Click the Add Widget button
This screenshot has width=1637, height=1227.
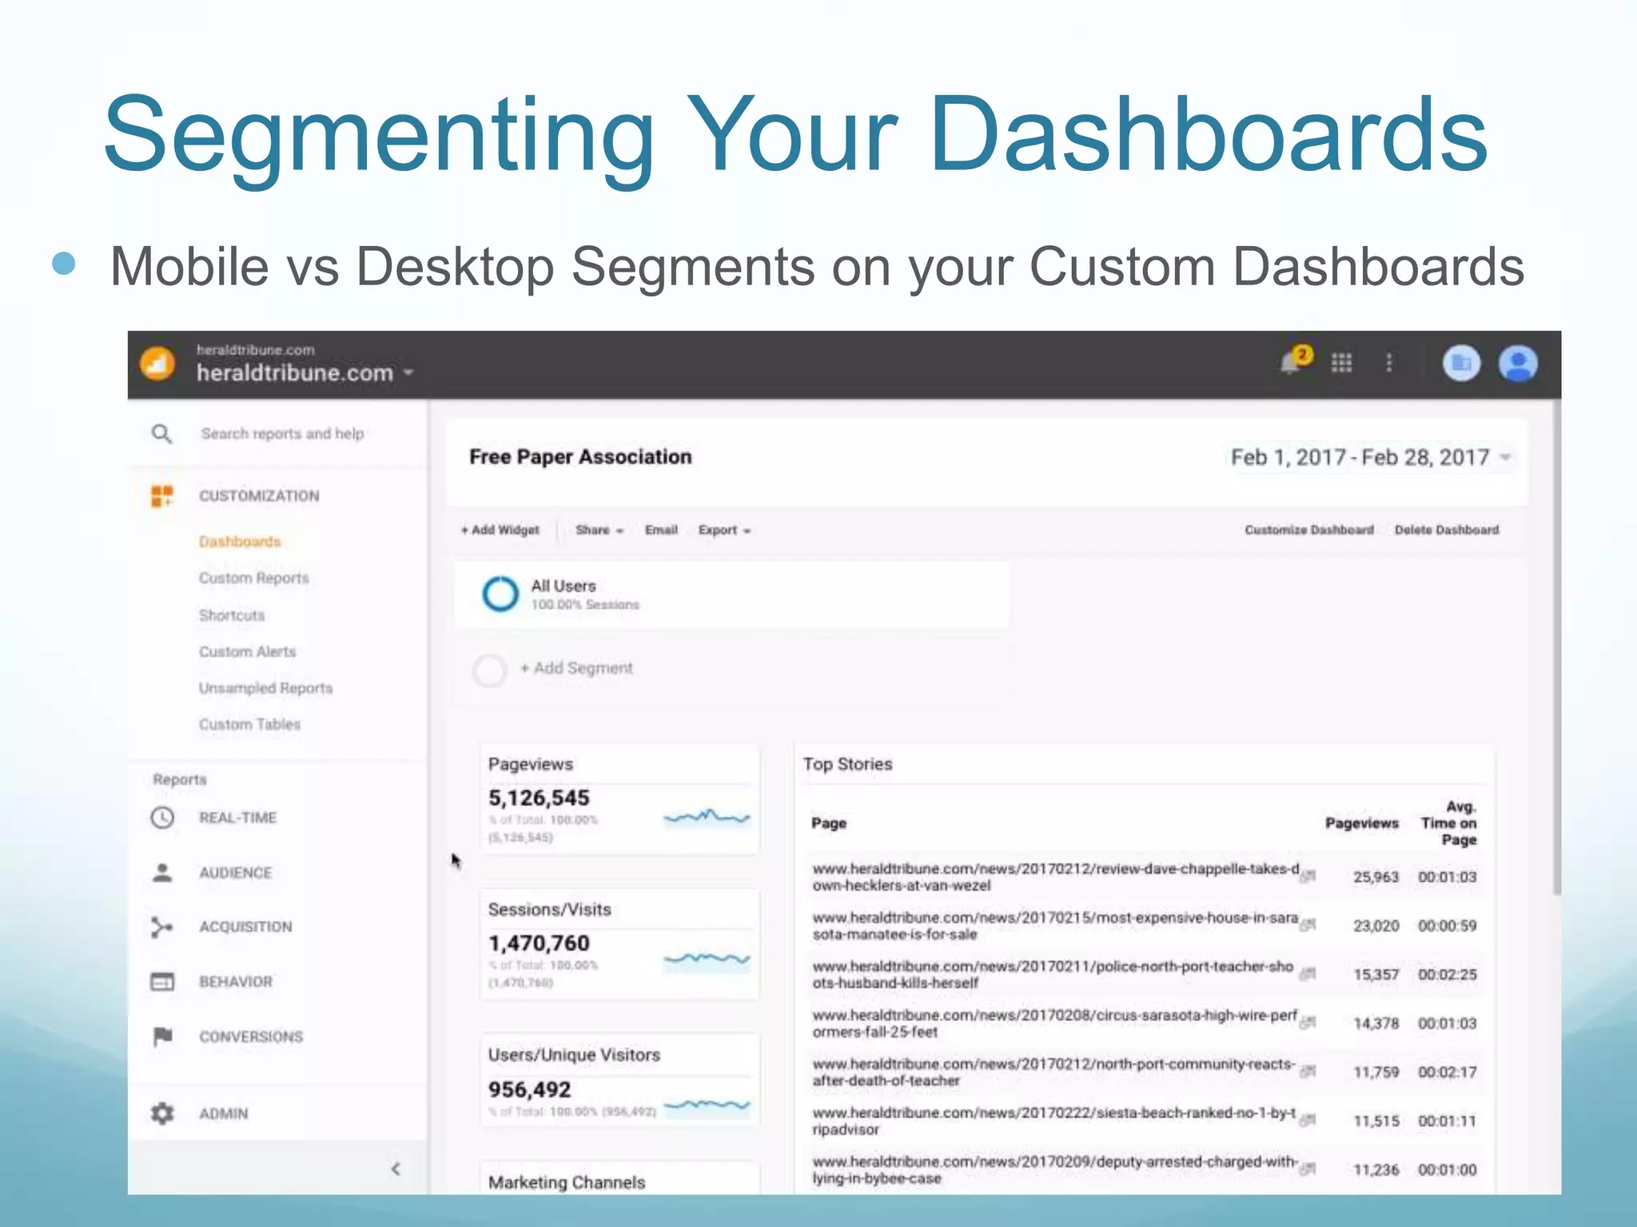click(500, 530)
